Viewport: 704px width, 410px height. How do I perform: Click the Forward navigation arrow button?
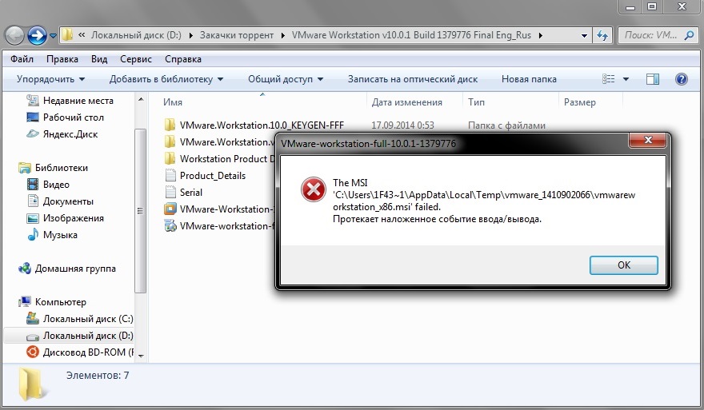click(37, 35)
